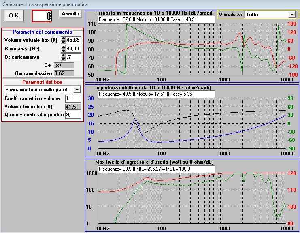Screen dimensions: 300x233
Task: Click the loudspeaker box icon button
Action: coord(42,16)
